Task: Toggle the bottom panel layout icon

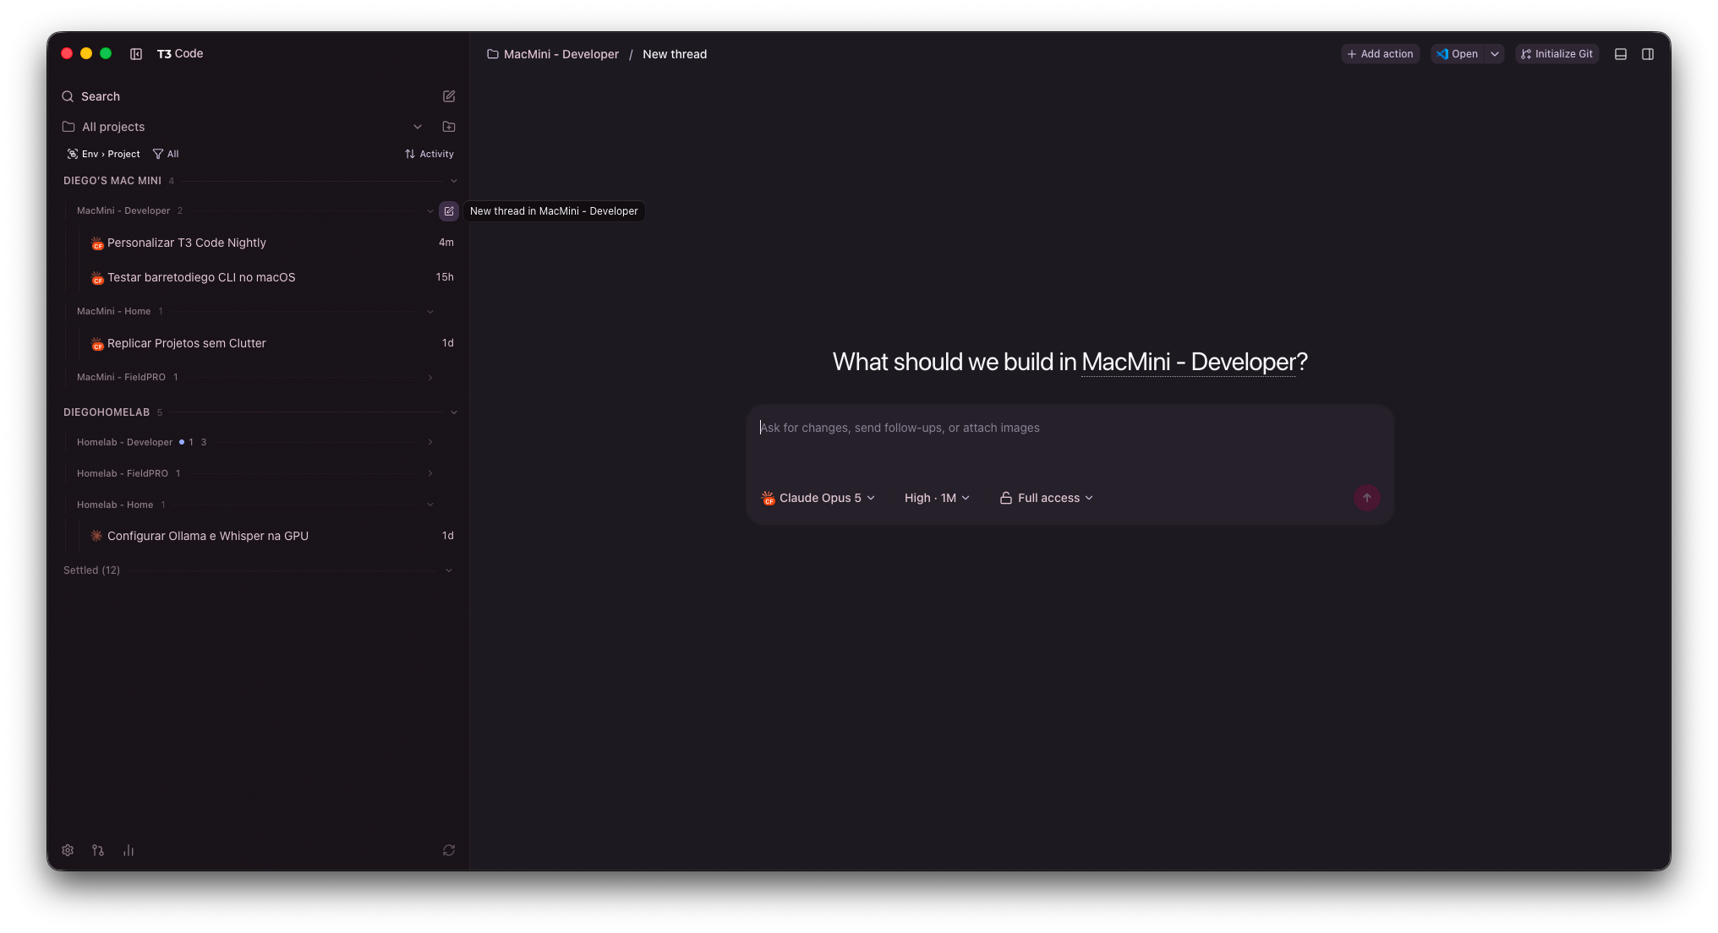Action: (1621, 54)
